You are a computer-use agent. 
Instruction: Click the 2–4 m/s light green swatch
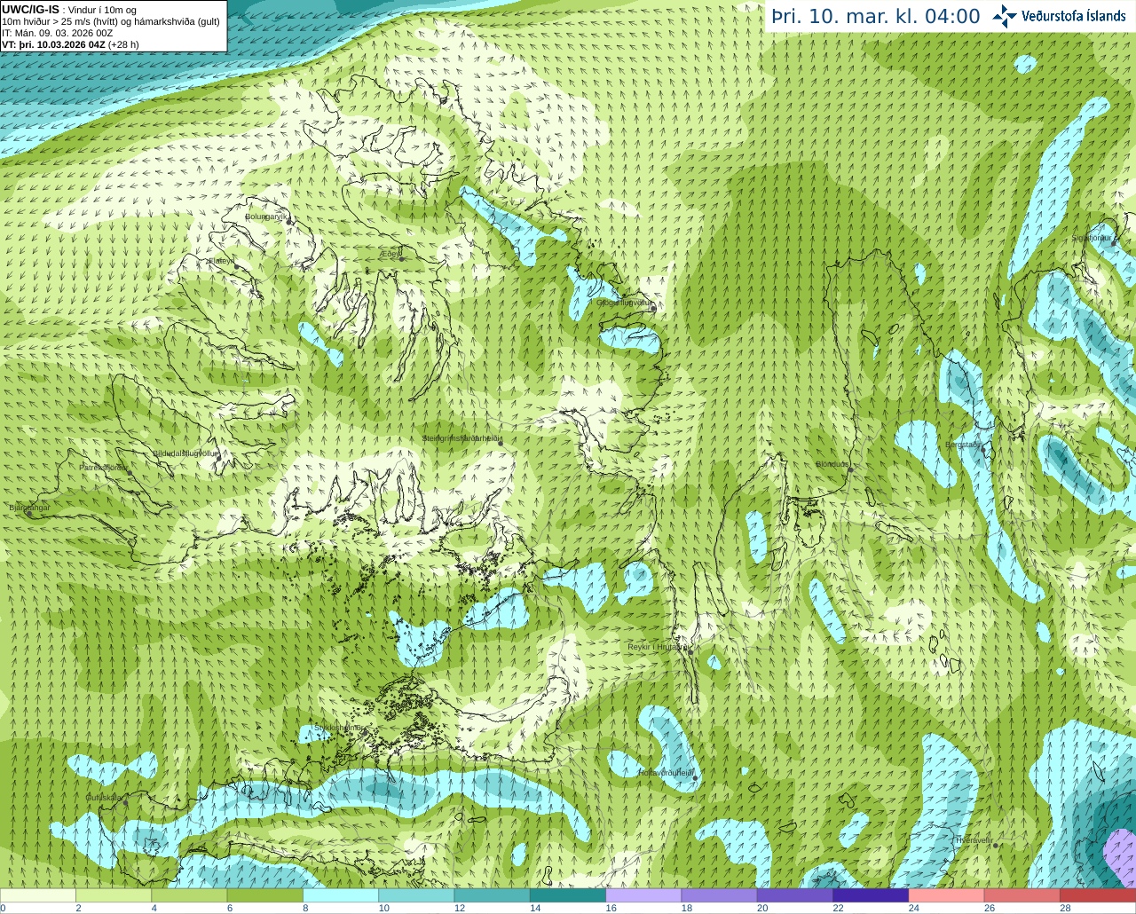coord(114,895)
